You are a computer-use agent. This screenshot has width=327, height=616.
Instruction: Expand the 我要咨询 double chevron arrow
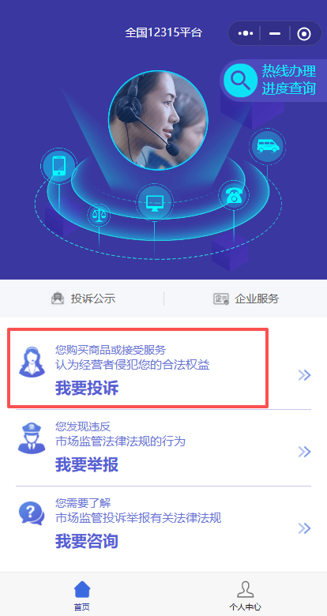[304, 528]
